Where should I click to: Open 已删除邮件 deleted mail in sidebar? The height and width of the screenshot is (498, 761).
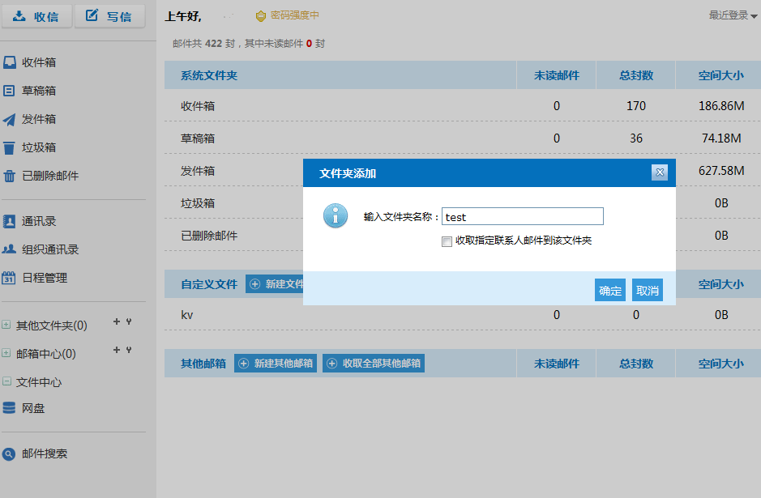pos(49,176)
